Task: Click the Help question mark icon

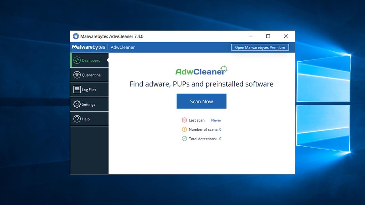Action: point(77,119)
